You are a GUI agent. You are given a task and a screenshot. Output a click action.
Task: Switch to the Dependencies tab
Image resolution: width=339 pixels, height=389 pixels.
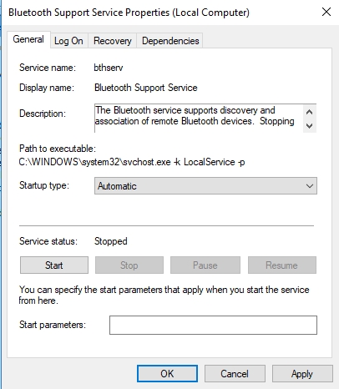click(170, 41)
